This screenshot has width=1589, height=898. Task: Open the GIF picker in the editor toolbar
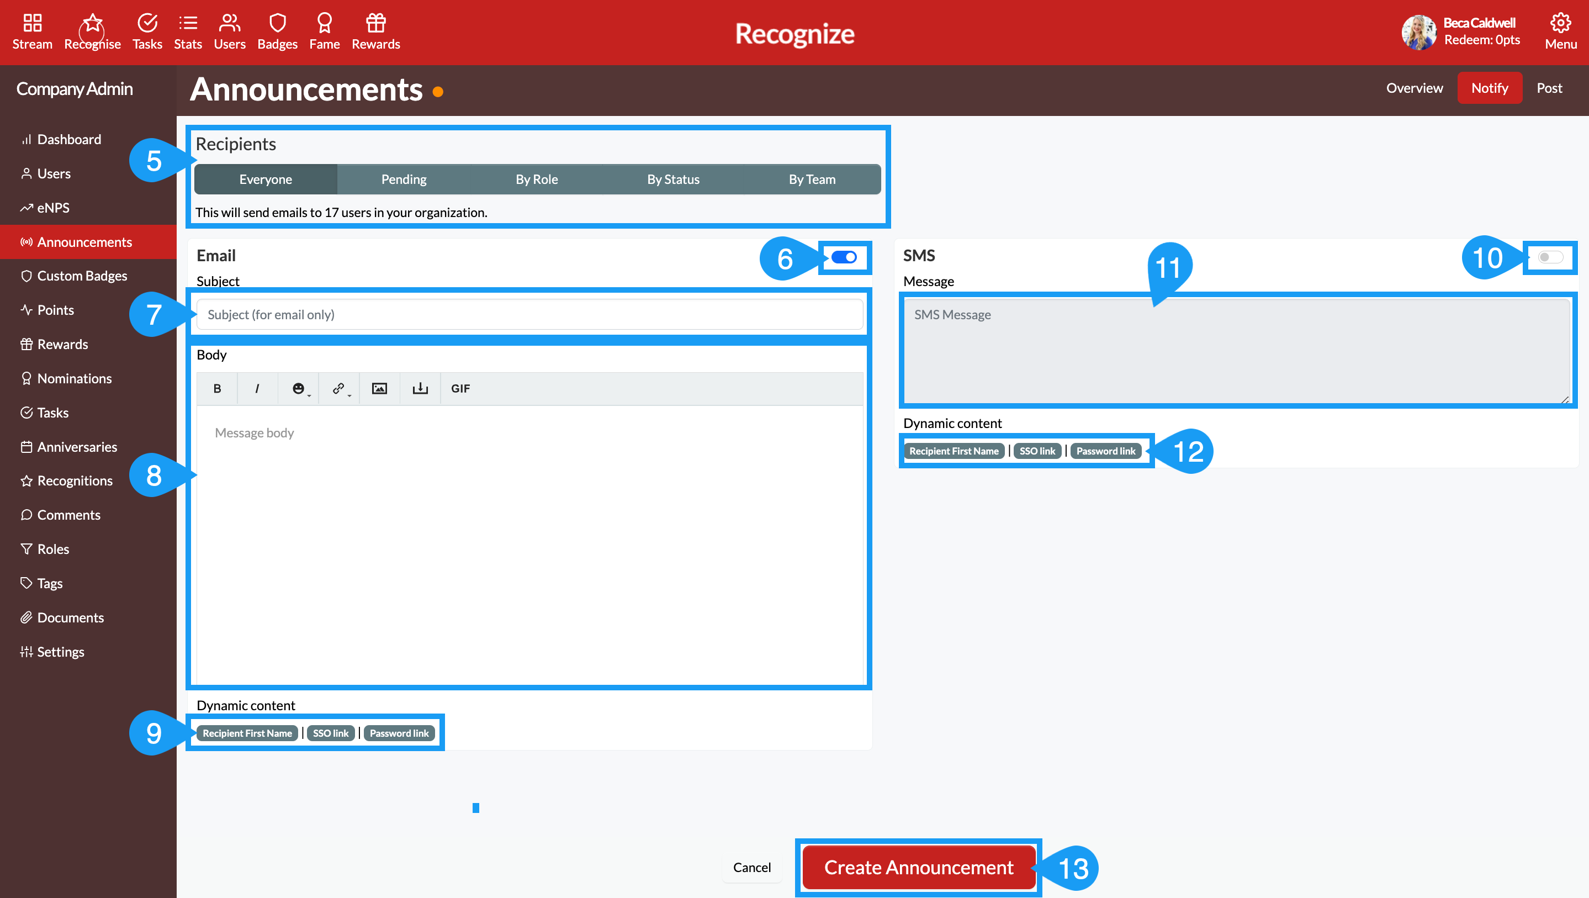pyautogui.click(x=460, y=388)
